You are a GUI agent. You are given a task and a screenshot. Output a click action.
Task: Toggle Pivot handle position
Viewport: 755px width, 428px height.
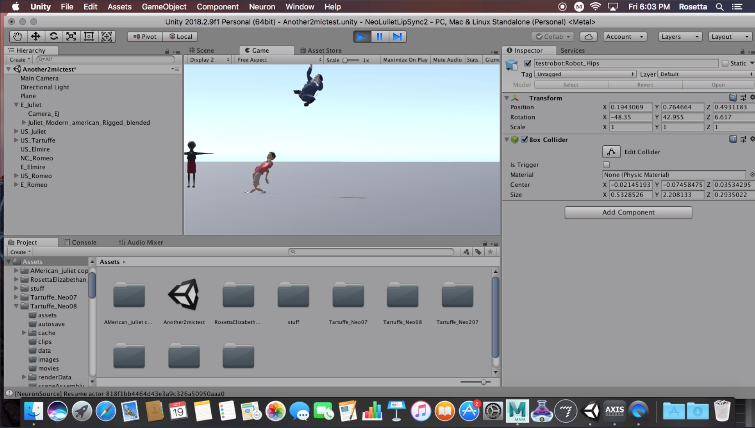145,37
